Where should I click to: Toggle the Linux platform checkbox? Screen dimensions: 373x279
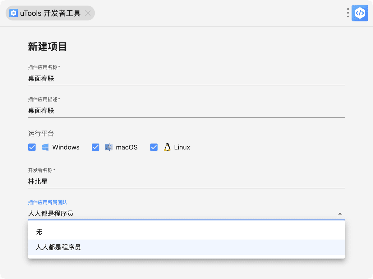(x=154, y=147)
